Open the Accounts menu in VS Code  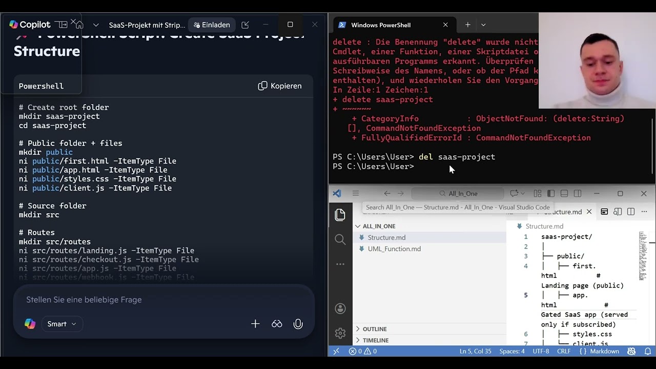(x=340, y=309)
